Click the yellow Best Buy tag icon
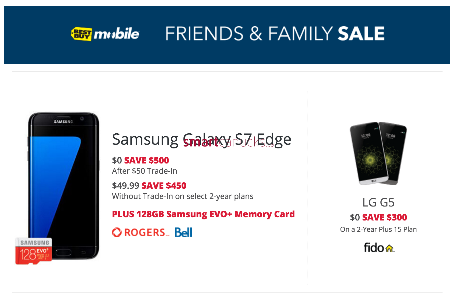Viewport: 456px width, 299px height. coord(81,34)
